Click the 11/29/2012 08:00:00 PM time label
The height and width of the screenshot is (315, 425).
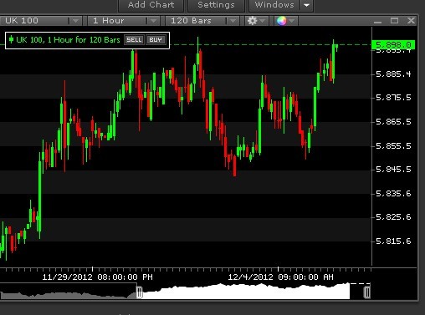(x=97, y=277)
